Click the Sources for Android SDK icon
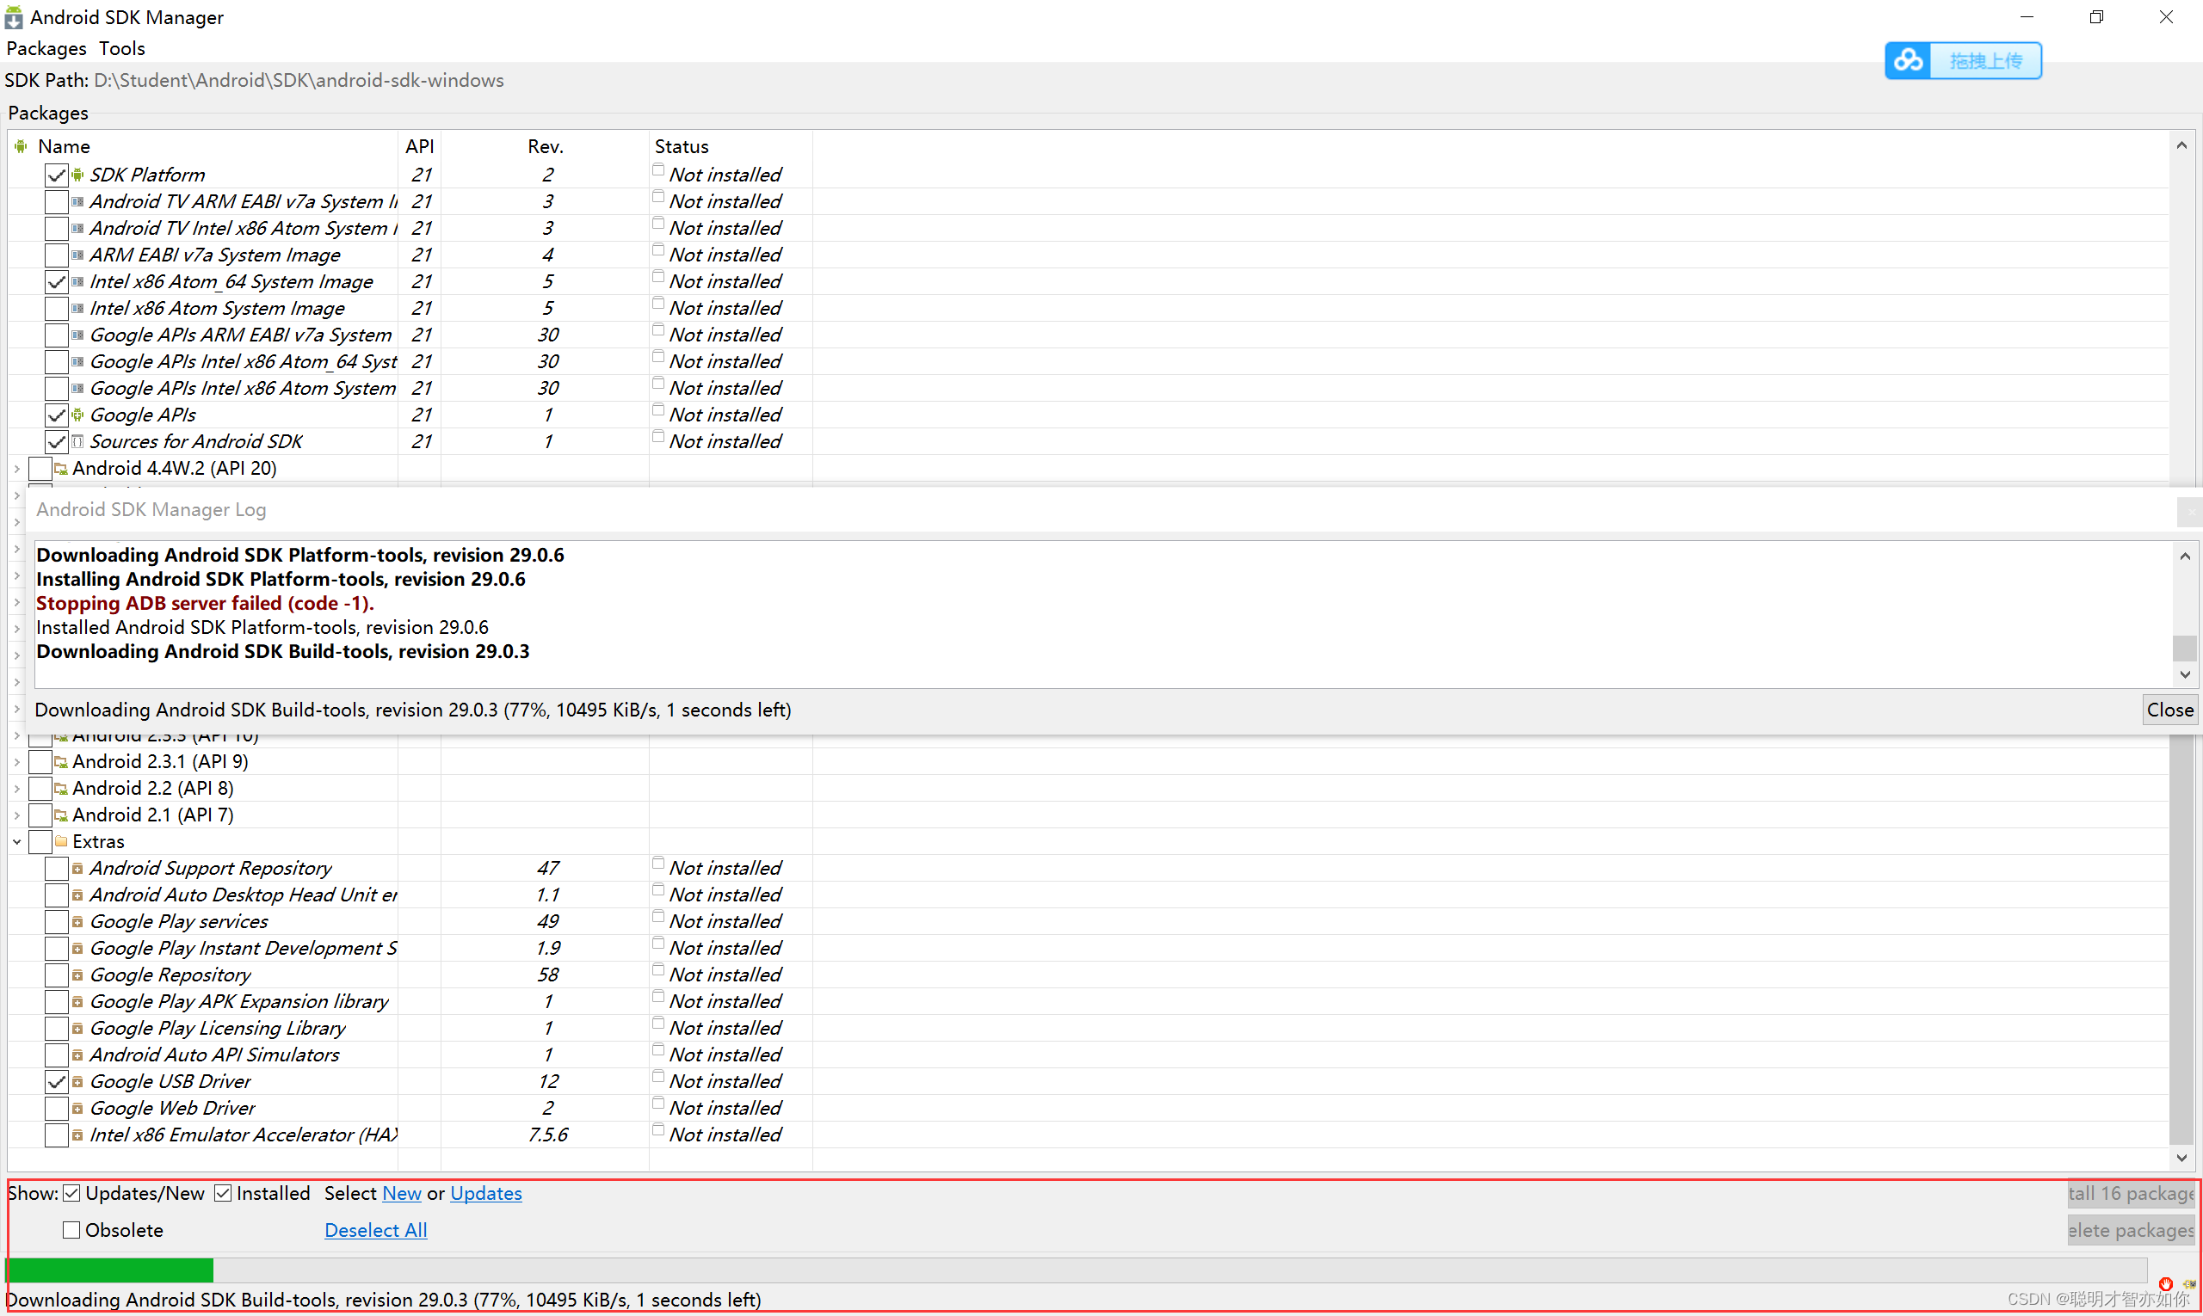The height and width of the screenshot is (1316, 2203). point(78,441)
